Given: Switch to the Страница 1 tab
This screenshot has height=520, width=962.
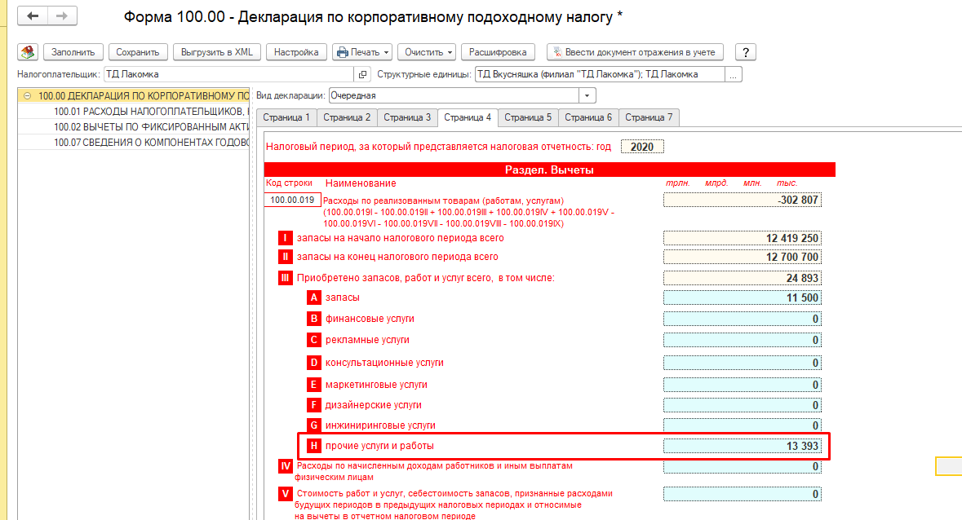Looking at the screenshot, I should tap(286, 117).
